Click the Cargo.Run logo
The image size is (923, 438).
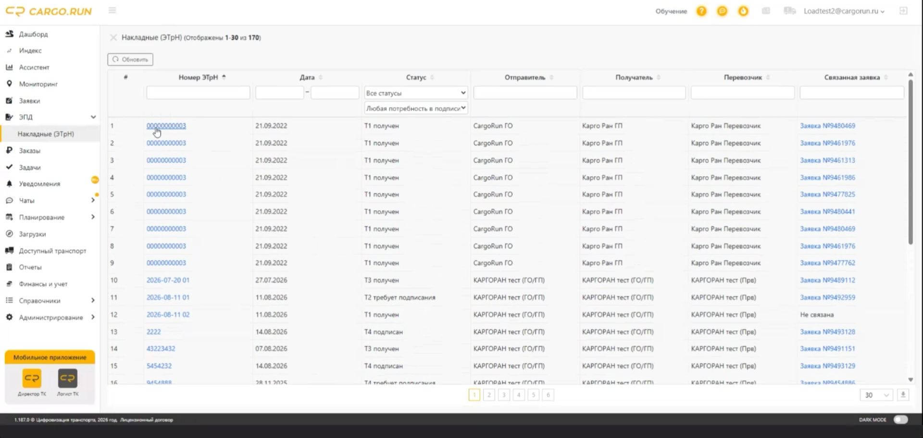point(49,11)
